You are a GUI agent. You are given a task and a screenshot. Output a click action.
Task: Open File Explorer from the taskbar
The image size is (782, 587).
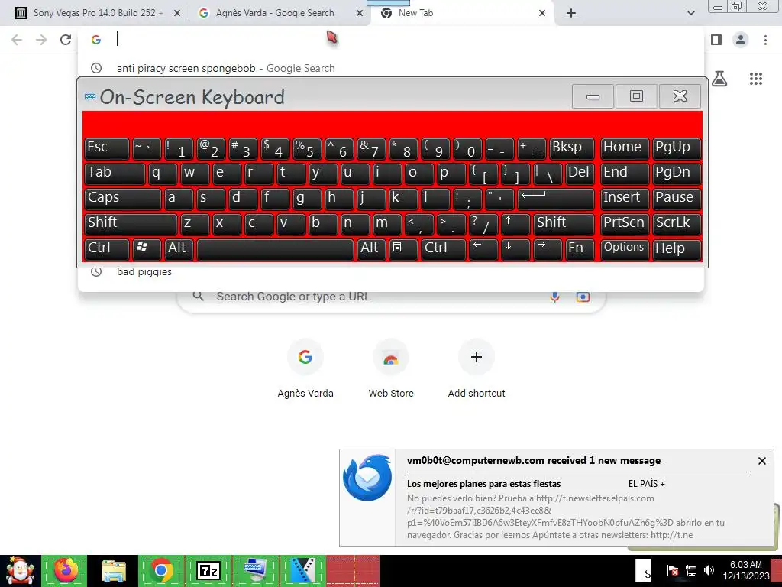(114, 570)
